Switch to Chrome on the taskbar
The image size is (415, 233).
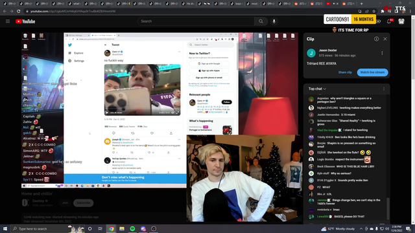click(x=112, y=228)
